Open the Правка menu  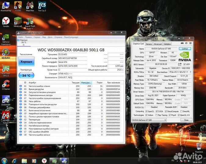pos(28,37)
